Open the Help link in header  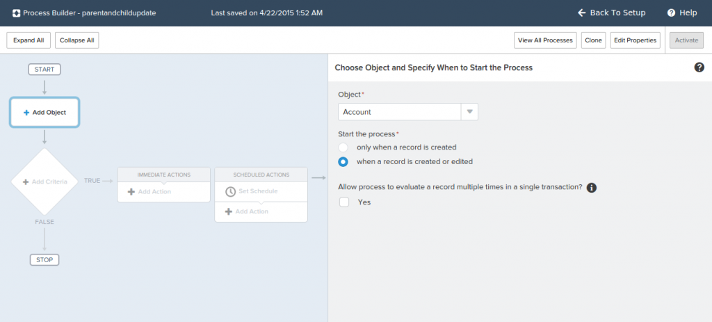coord(682,13)
